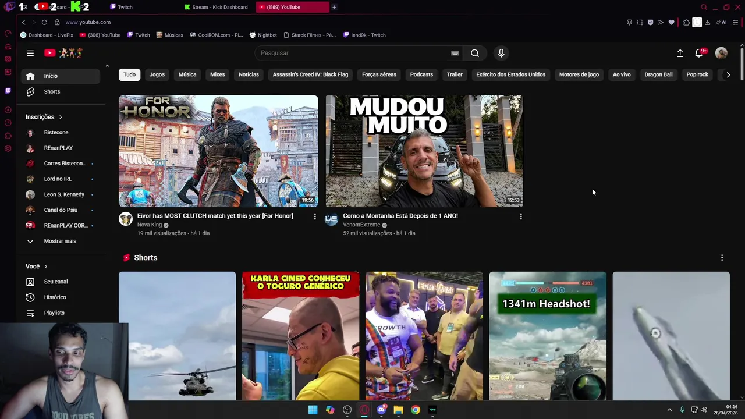Open a new browser tab
The image size is (745, 419).
coord(334,7)
